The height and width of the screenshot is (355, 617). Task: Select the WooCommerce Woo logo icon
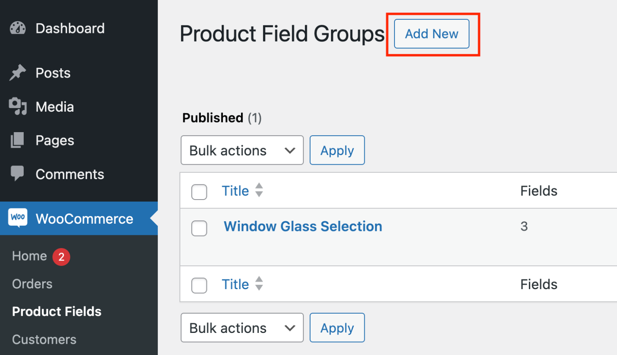[x=18, y=218]
